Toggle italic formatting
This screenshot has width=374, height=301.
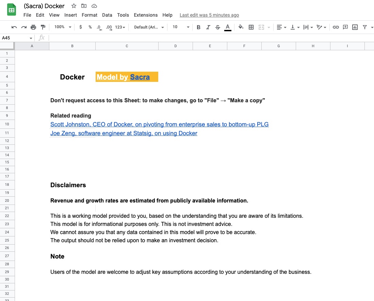pos(208,27)
